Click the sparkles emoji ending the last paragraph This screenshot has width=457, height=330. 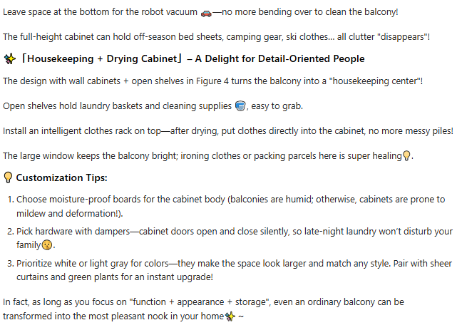point(230,315)
